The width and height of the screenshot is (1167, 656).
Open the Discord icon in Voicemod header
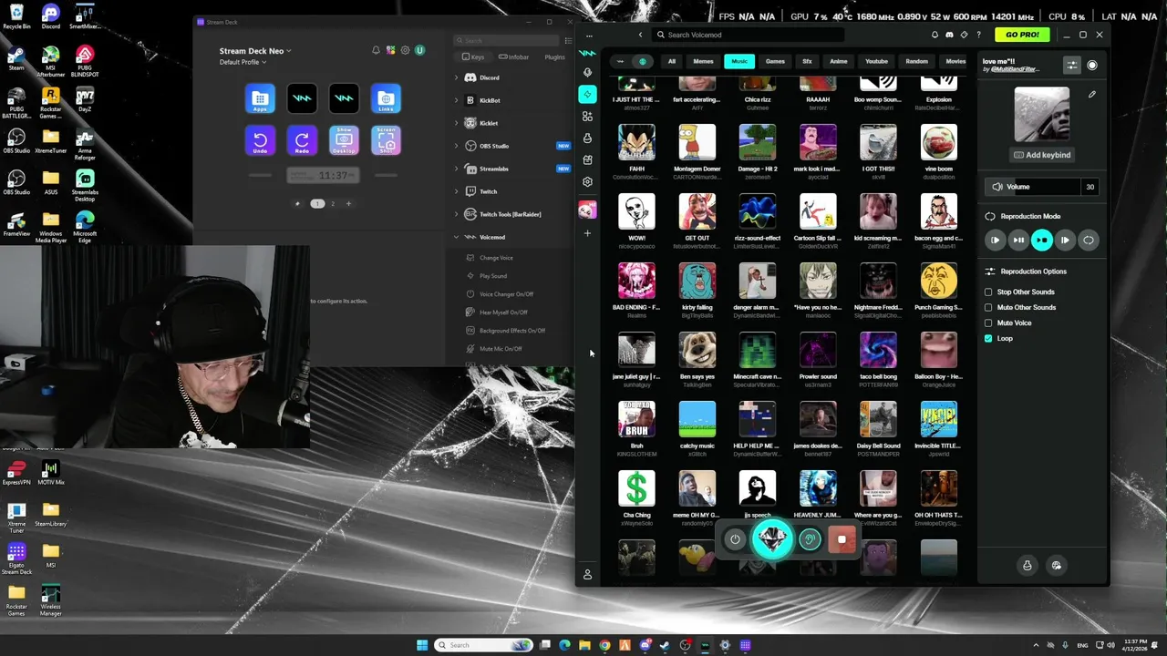tap(949, 35)
